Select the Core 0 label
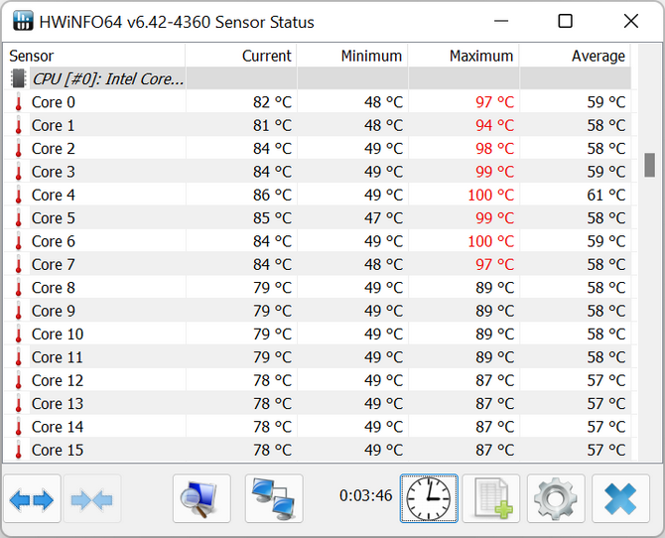Screen dimensions: 665x538 pyautogui.click(x=54, y=102)
